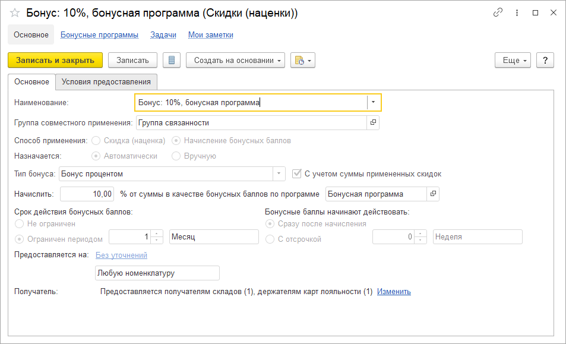
Task: Click the Любую номенклатуру input field
Action: point(156,273)
